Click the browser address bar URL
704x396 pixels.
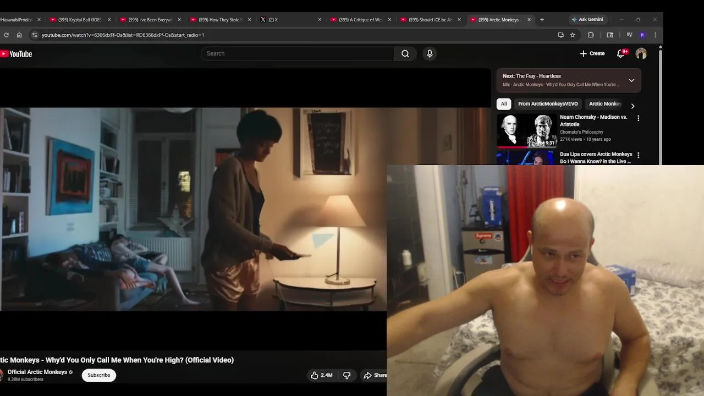coord(123,35)
